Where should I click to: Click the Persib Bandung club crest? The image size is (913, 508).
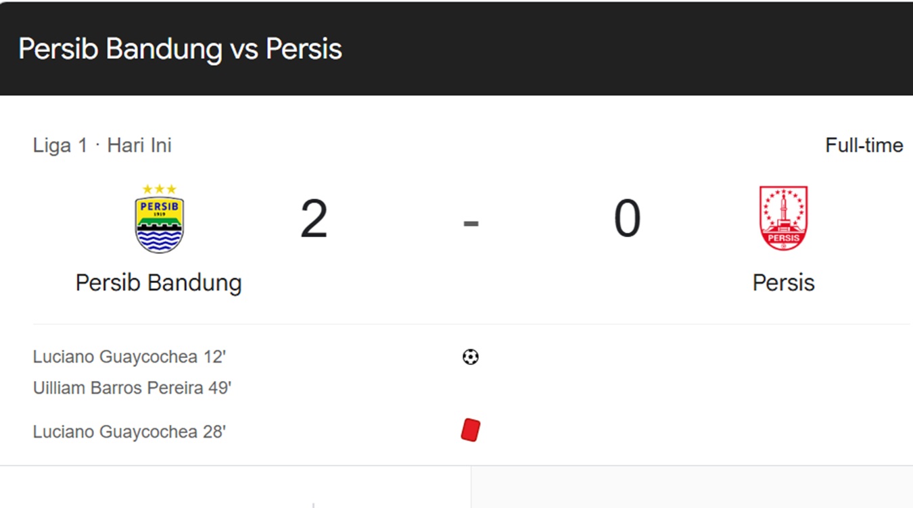(x=159, y=224)
